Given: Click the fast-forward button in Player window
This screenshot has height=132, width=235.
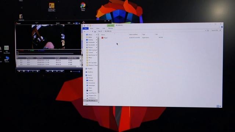Looking at the screenshot, I should pos(62,71).
